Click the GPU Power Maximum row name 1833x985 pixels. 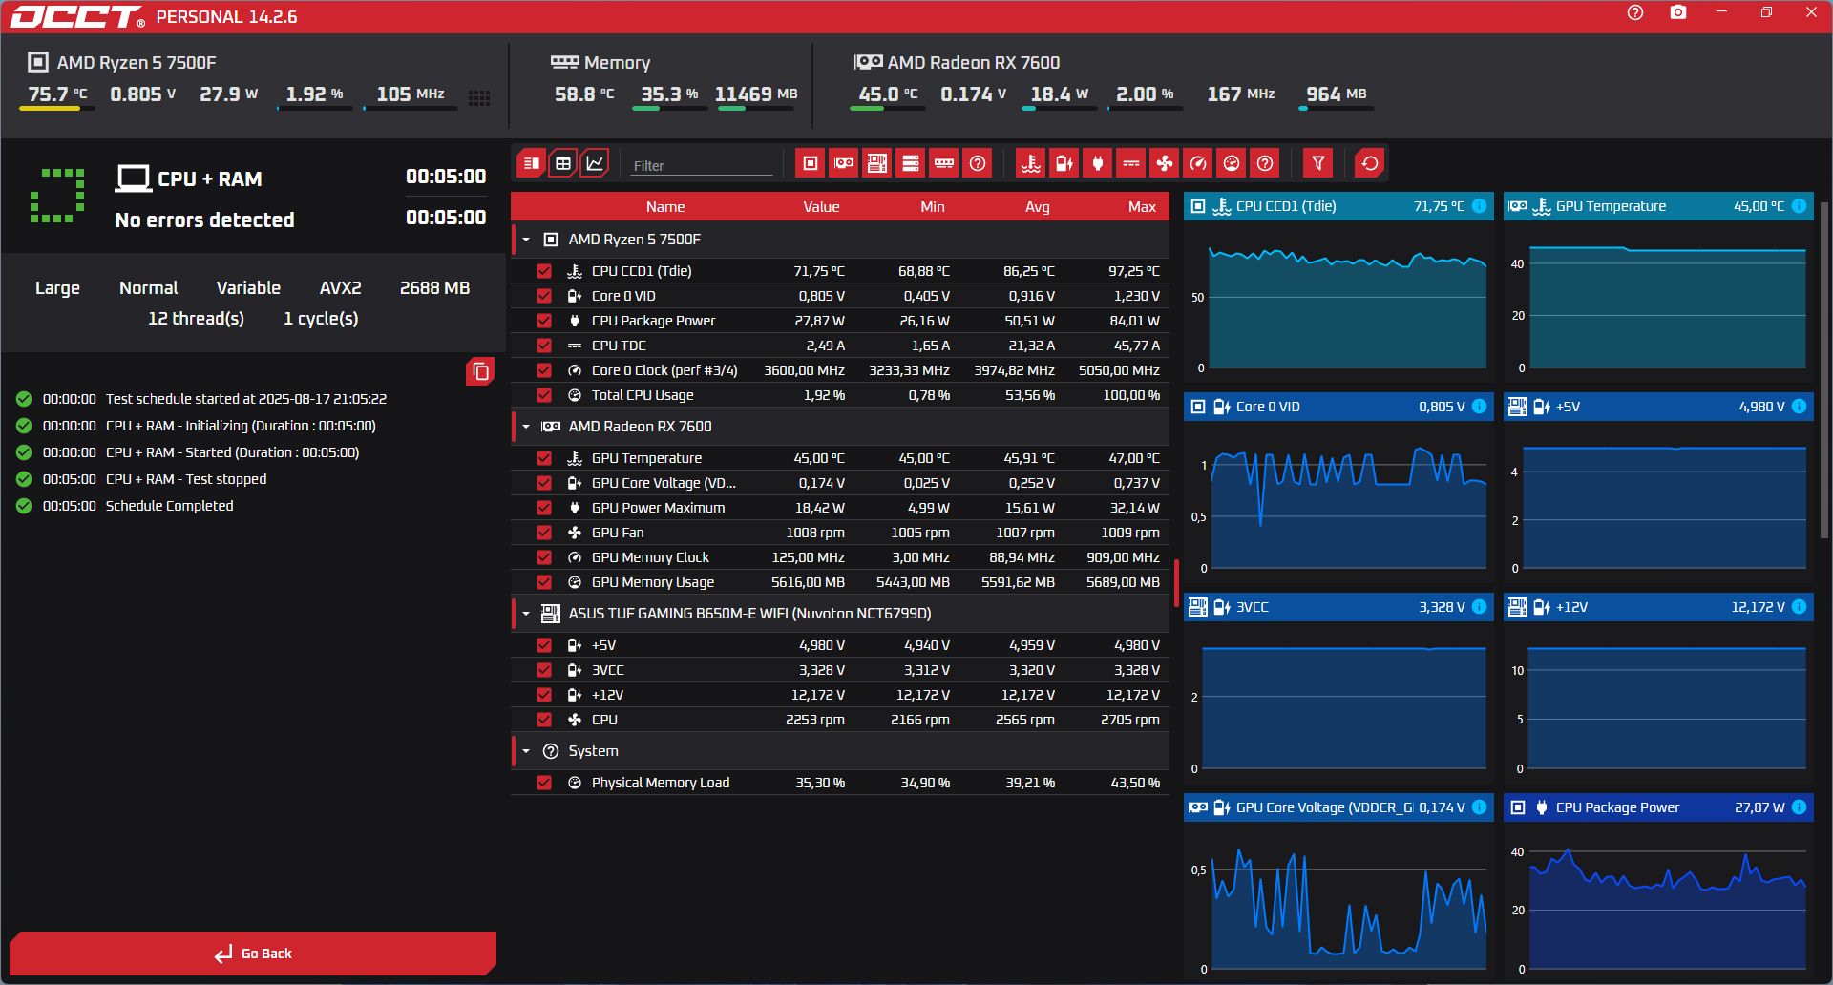[658, 508]
